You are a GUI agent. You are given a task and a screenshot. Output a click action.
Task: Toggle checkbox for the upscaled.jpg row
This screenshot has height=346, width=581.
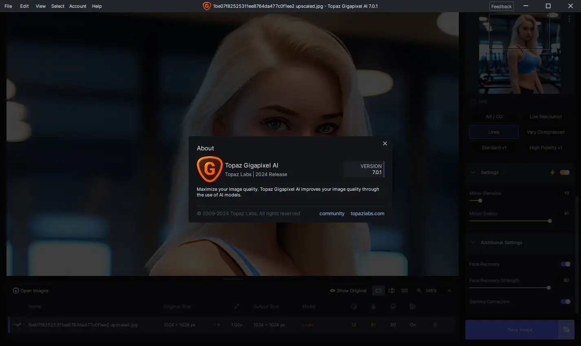point(18,325)
